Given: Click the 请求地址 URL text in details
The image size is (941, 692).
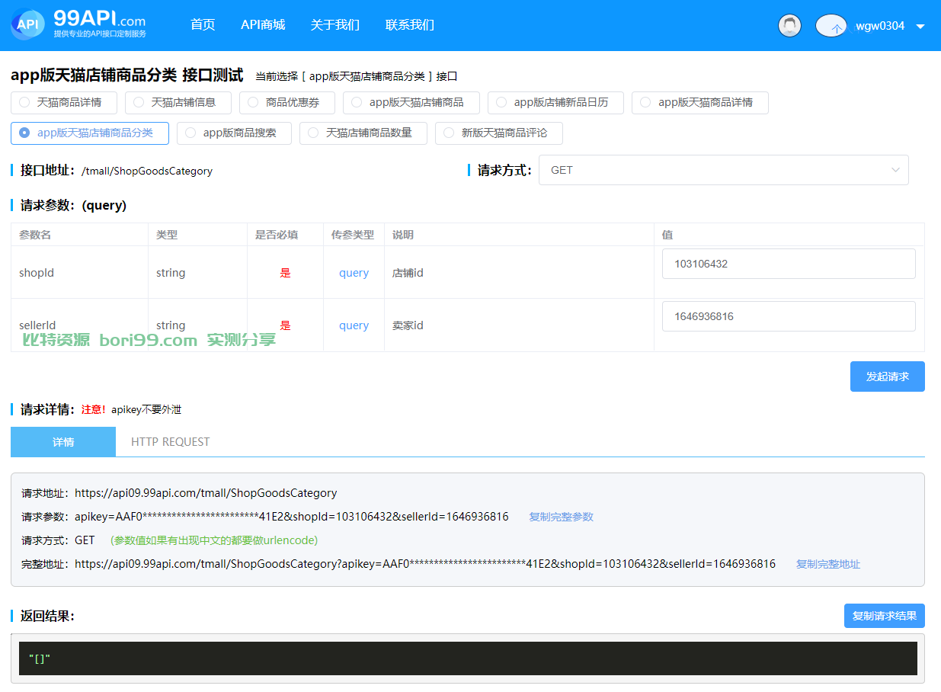Looking at the screenshot, I should click(x=206, y=493).
